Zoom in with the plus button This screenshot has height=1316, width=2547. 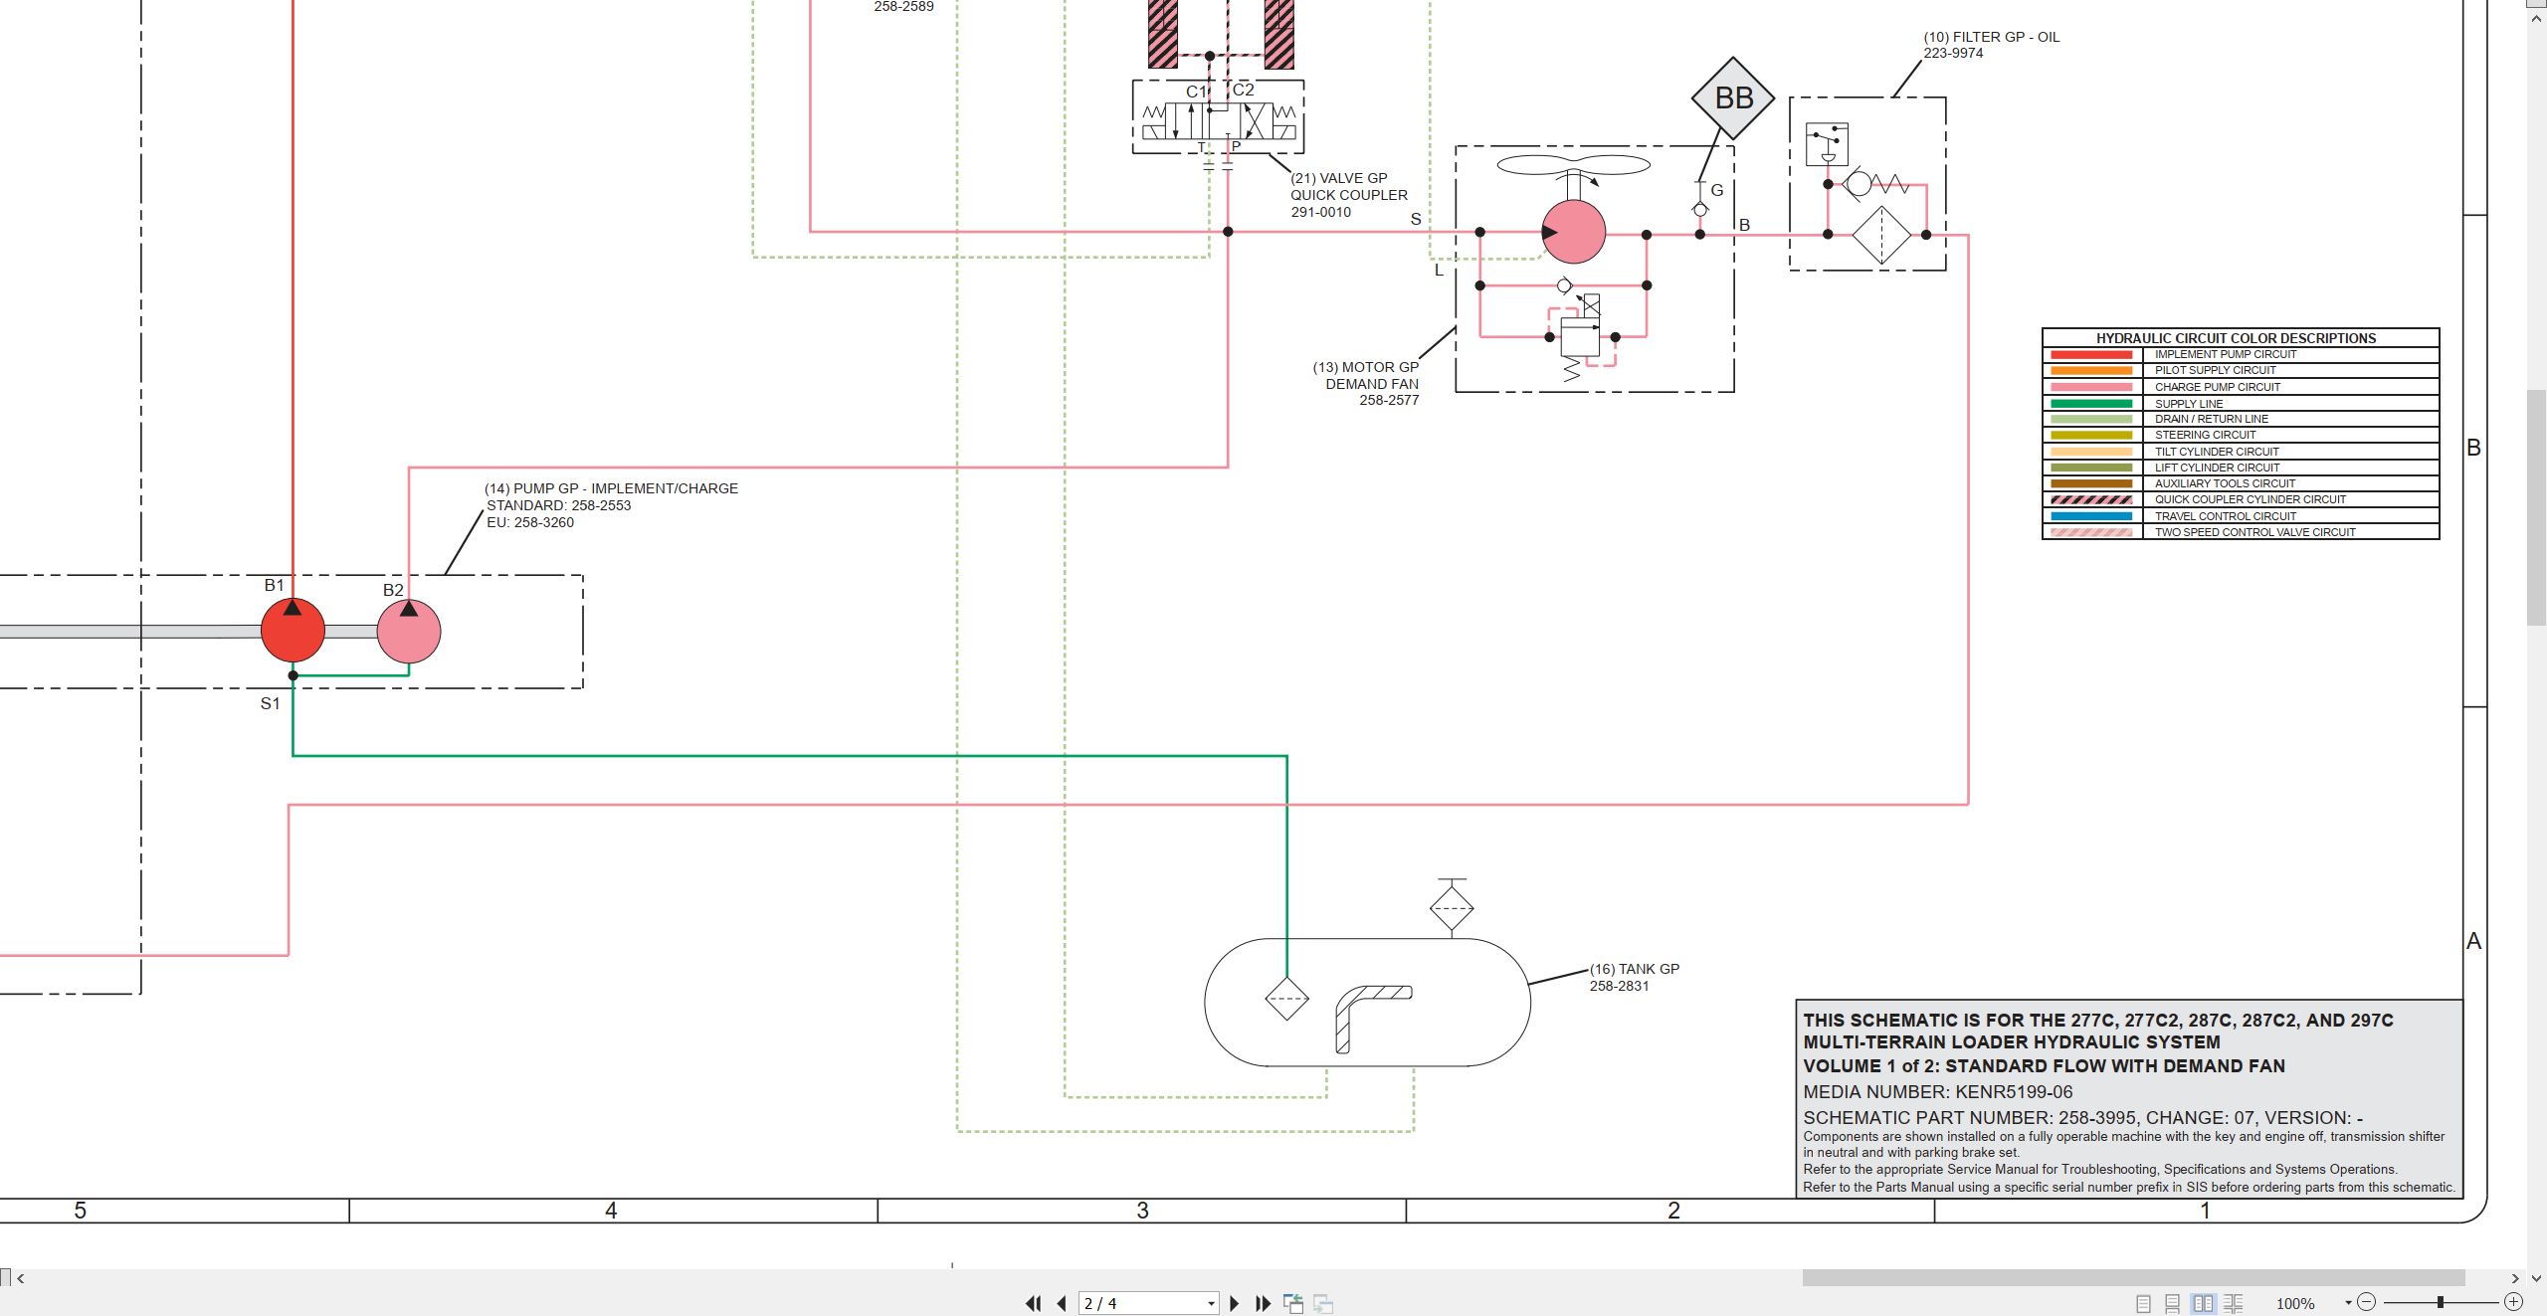click(2513, 1302)
